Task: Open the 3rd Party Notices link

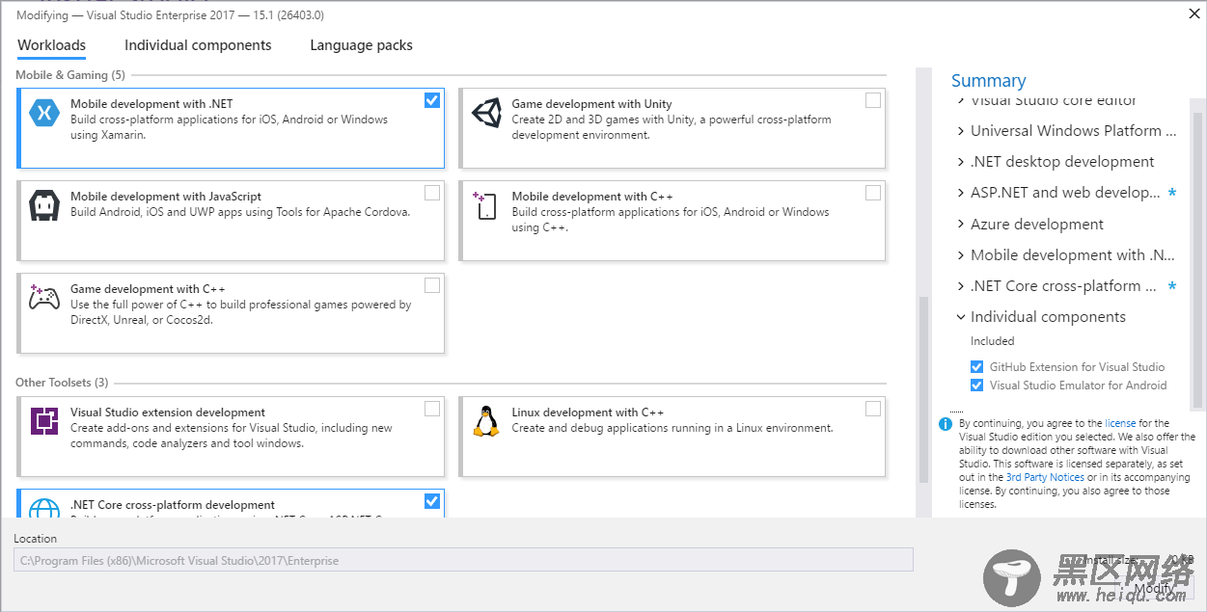Action: (1045, 477)
